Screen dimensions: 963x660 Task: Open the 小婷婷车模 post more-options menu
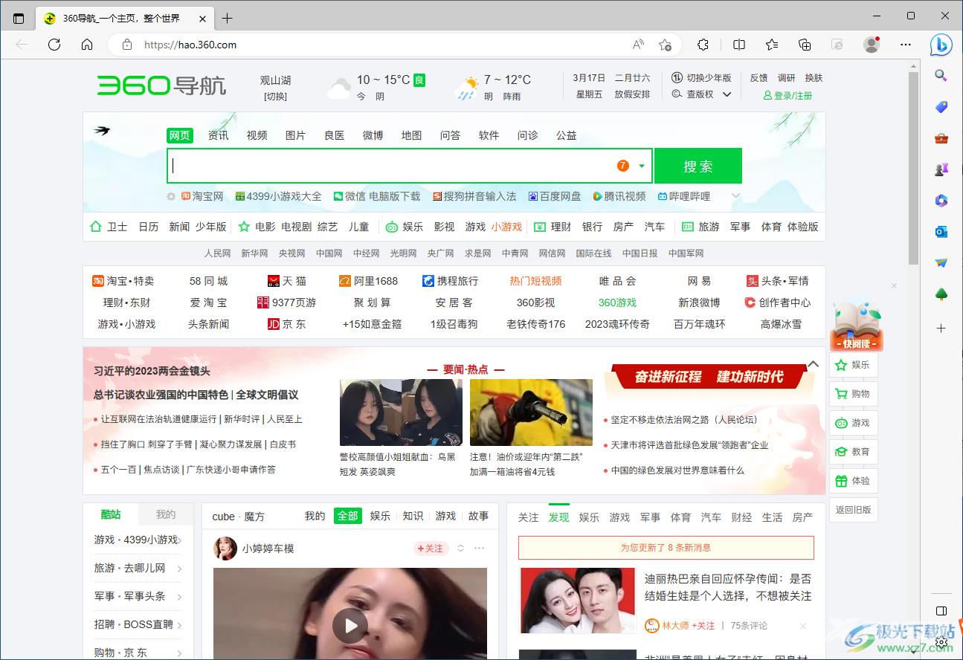click(480, 549)
